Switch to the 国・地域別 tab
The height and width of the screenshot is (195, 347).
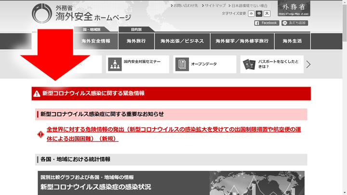pos(92,29)
